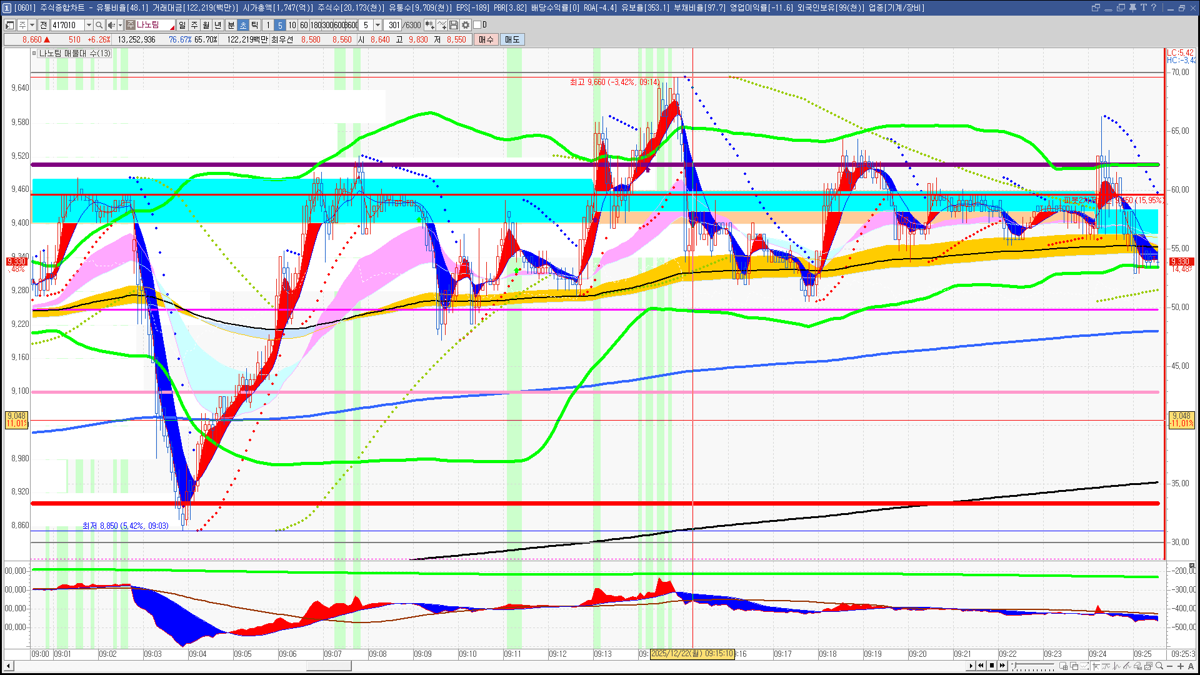Click the stock search magnifier icon

coord(99,25)
